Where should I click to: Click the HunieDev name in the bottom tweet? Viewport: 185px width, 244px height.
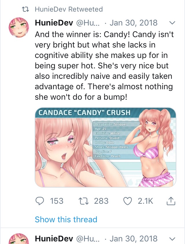[x=54, y=238]
